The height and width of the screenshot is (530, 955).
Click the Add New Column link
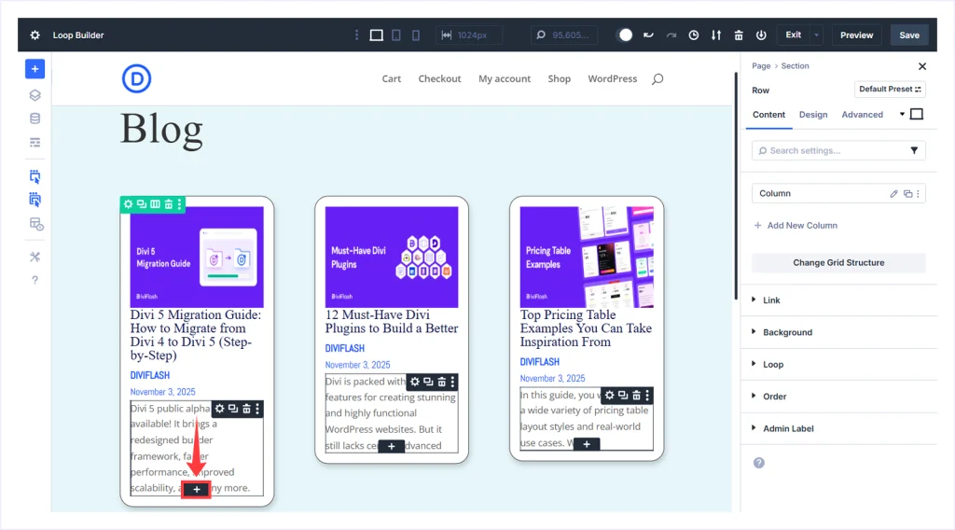(x=801, y=226)
